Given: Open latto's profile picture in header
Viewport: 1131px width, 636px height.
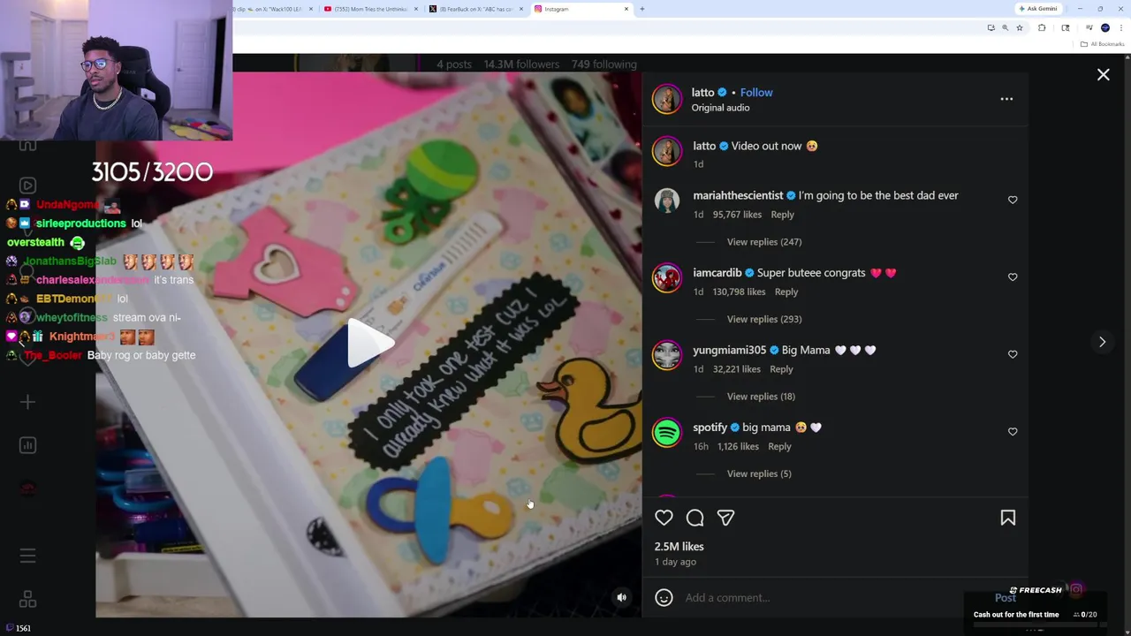Looking at the screenshot, I should 667,99.
